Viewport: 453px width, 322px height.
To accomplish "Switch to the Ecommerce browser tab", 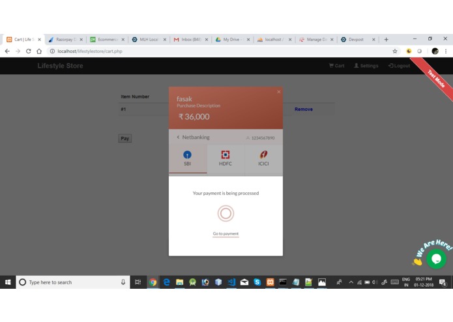I will 106,40.
